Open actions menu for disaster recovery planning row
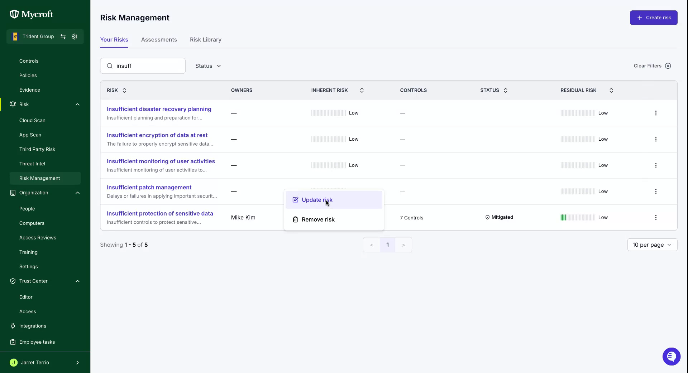The height and width of the screenshot is (373, 688). [656, 113]
